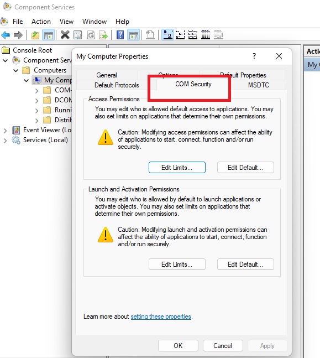
Task: Select the Computers tree item label
Action: tap(50, 70)
